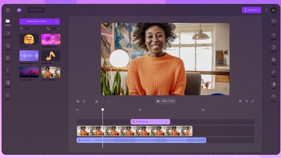Click the project title field
Image resolution: width=281 pixels, height=158 pixels.
point(36,10)
